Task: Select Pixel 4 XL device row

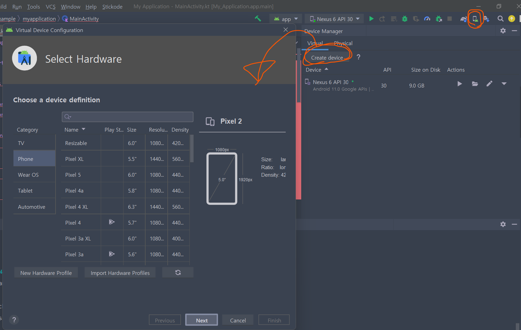Action: click(125, 207)
